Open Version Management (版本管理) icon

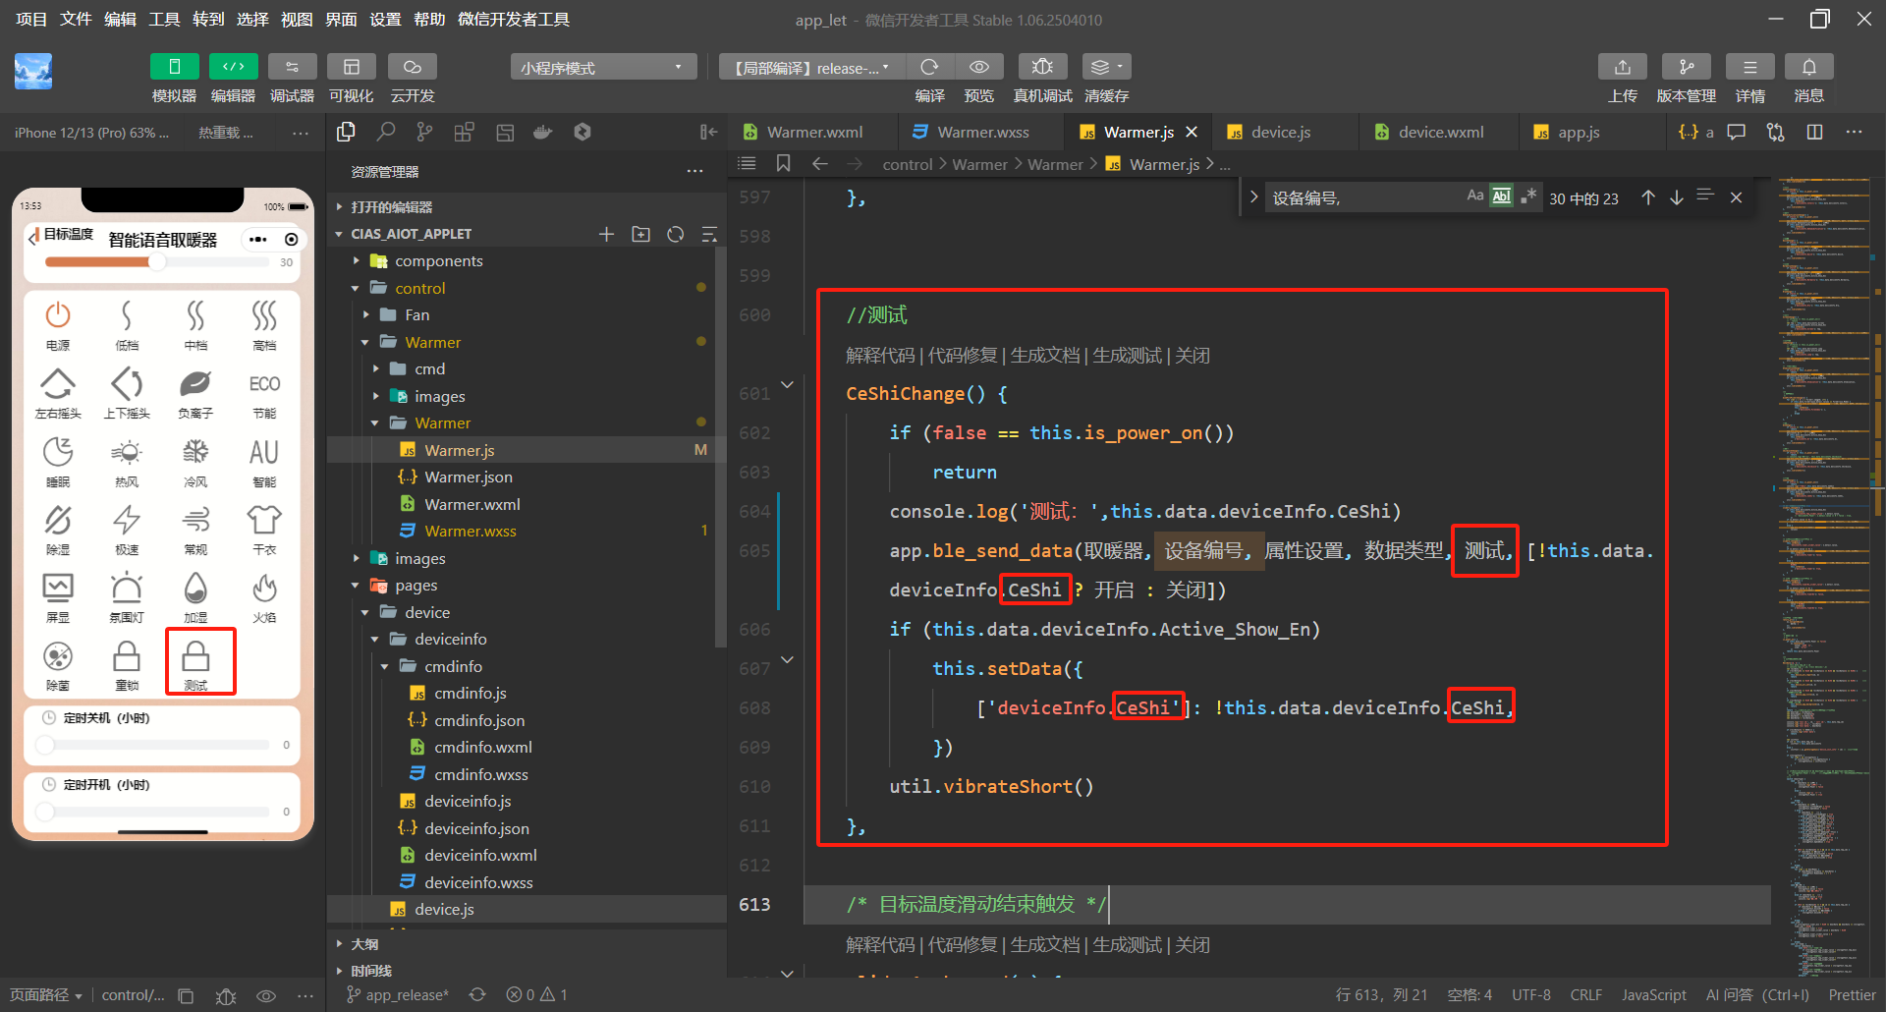click(x=1686, y=67)
